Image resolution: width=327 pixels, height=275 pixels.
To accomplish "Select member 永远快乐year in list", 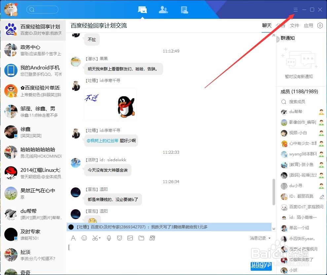I will [x=302, y=239].
